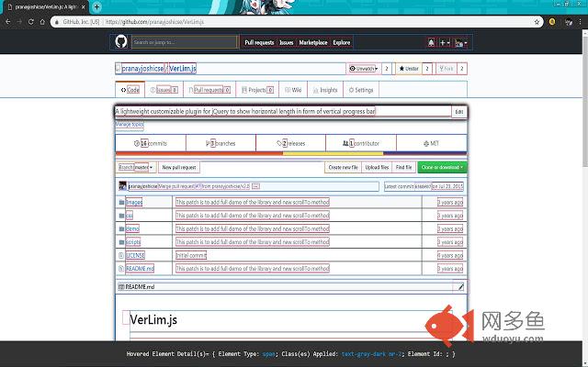Open the scripts folder
The height and width of the screenshot is (367, 588).
[133, 242]
